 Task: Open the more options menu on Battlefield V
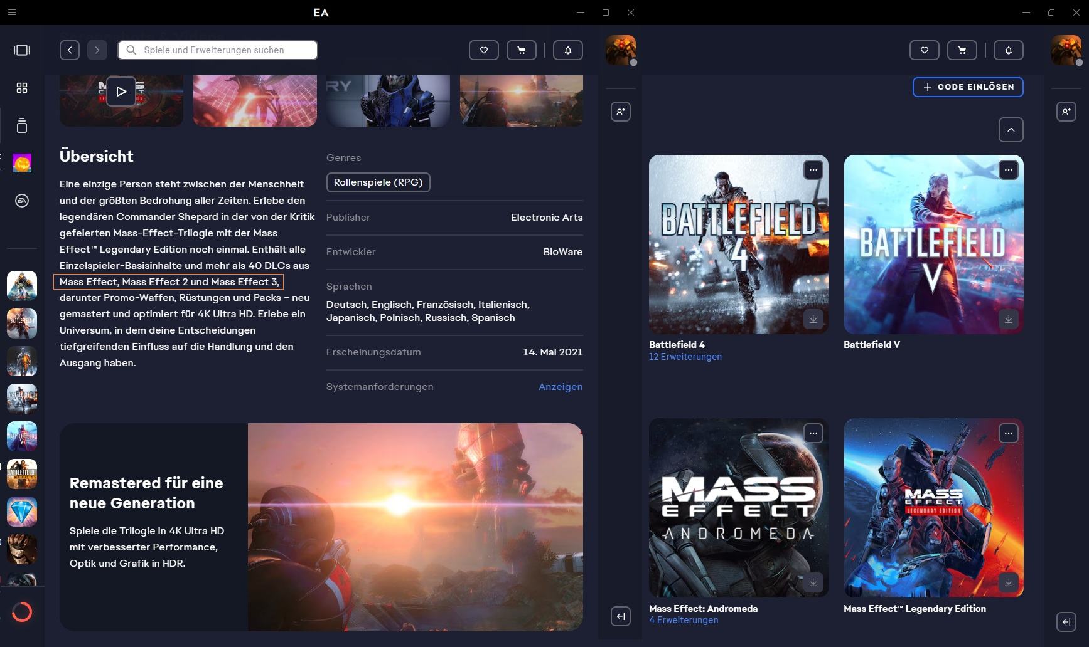tap(1009, 170)
